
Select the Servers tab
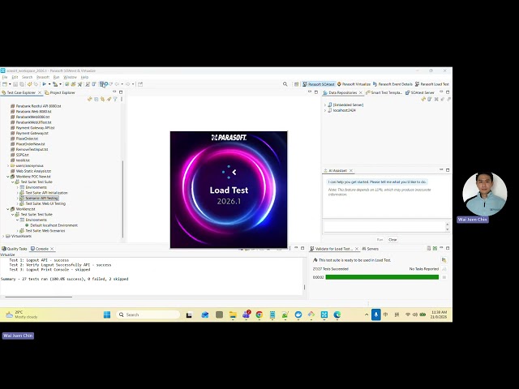(x=371, y=249)
